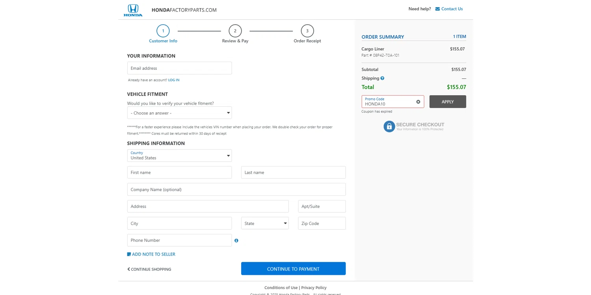Screen dimensions: 591x295
Task: Open Privacy Policy link
Action: coord(314,288)
